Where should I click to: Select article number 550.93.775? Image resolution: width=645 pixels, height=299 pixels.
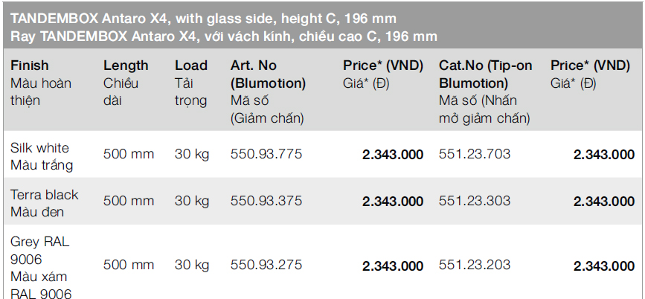[x=266, y=155]
